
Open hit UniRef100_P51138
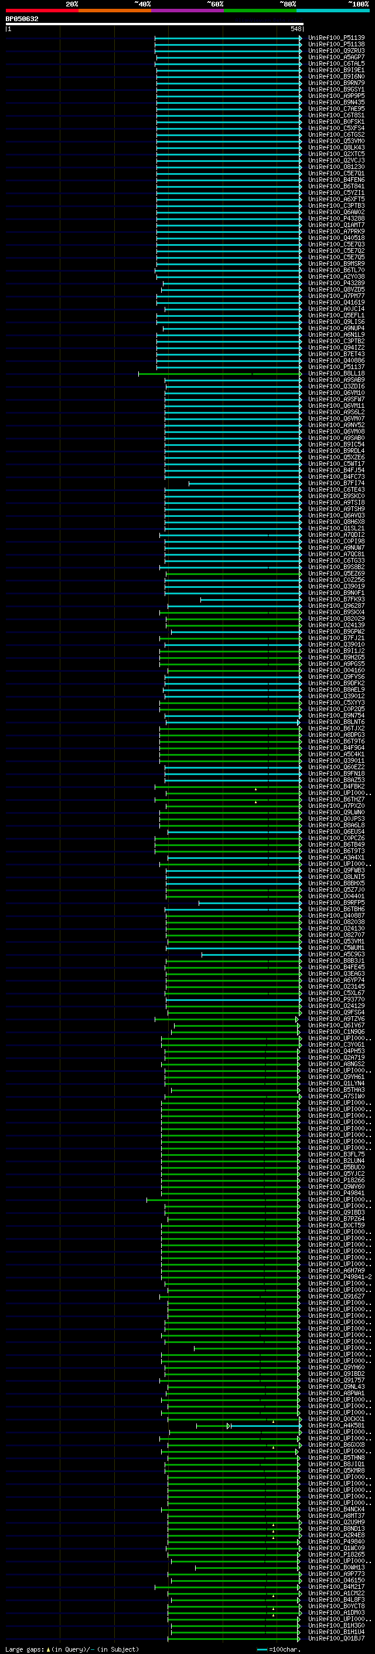(336, 45)
